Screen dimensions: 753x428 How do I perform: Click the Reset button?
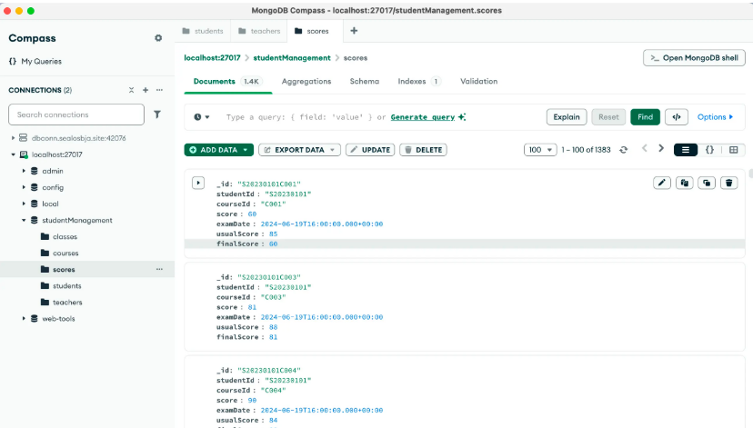608,117
